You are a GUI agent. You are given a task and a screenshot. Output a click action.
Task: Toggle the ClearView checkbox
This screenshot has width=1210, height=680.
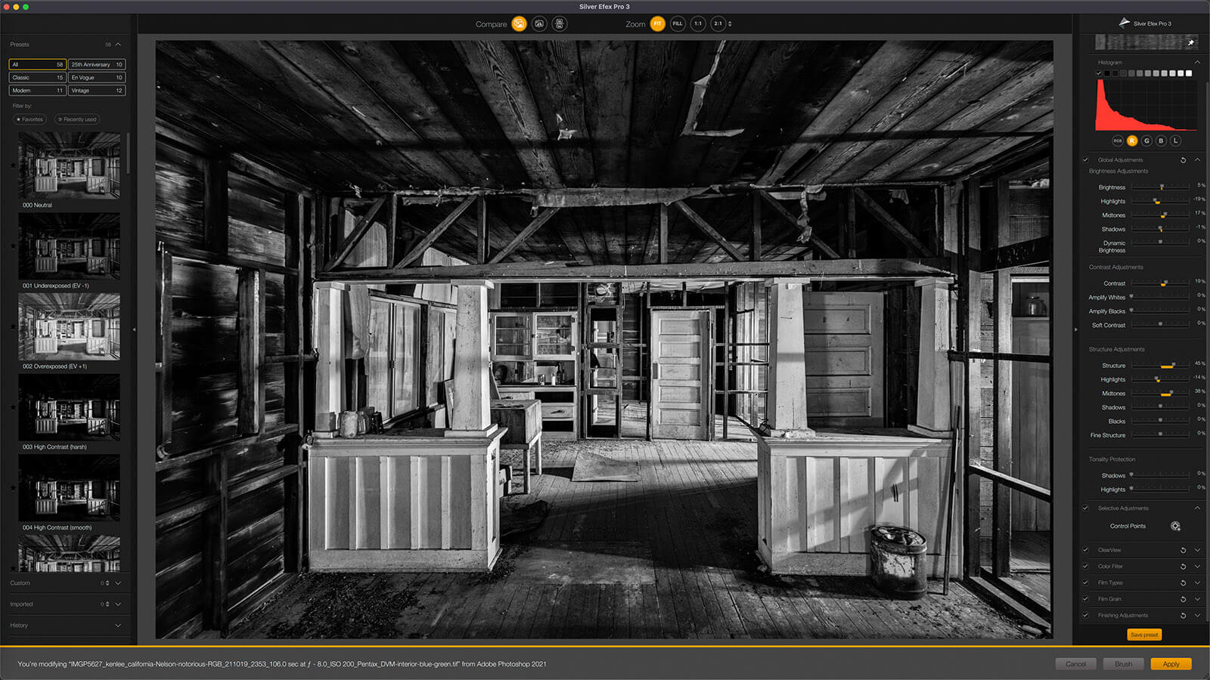(1085, 550)
